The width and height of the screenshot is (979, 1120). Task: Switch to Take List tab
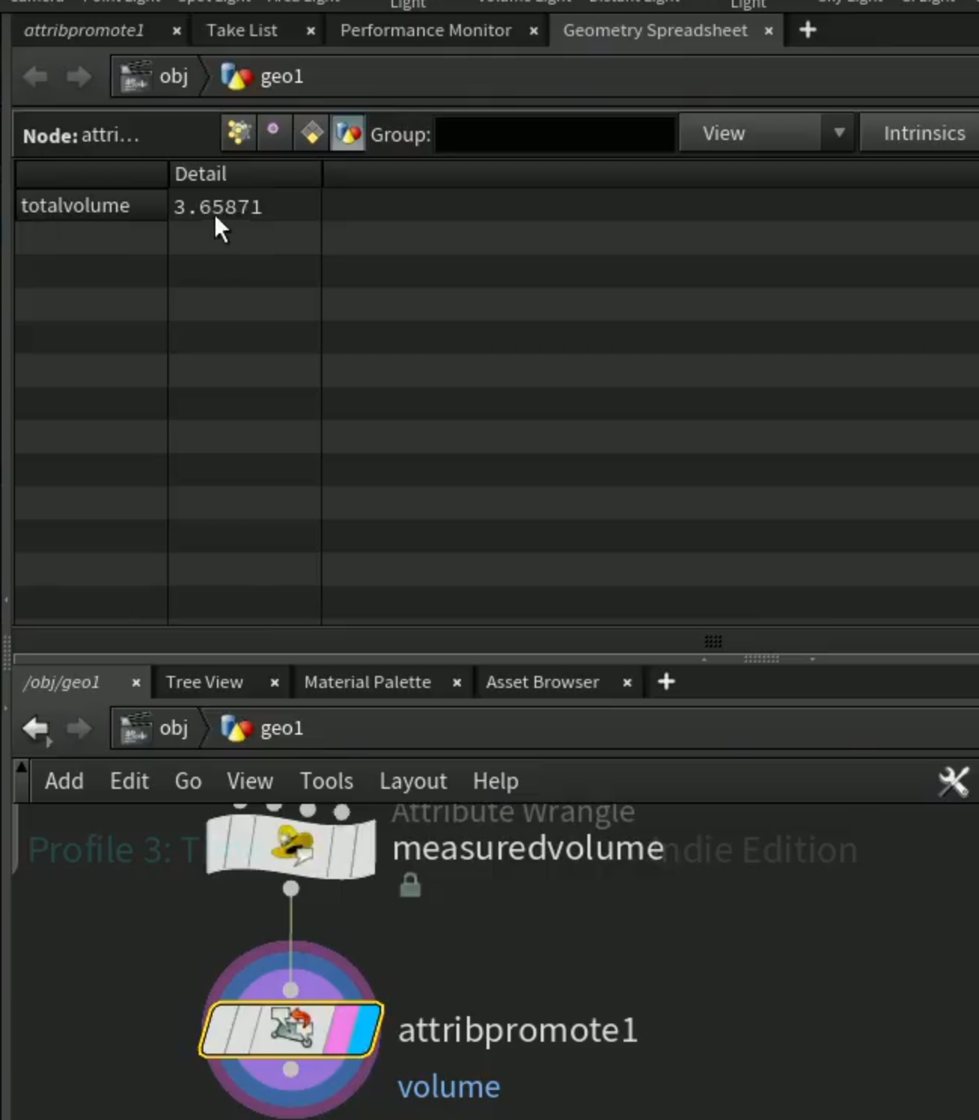(x=242, y=30)
